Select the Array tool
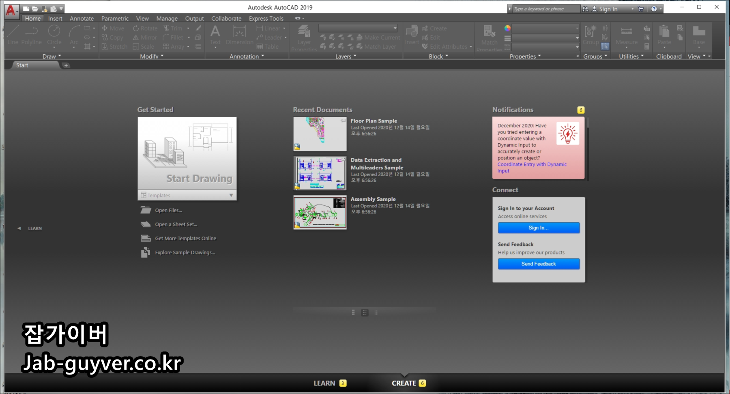Viewport: 730px width, 394px height. (174, 47)
